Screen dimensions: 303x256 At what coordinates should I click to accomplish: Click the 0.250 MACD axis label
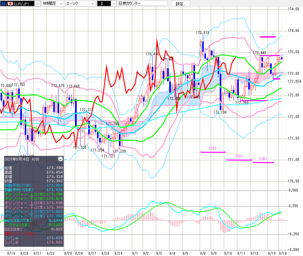point(293,206)
